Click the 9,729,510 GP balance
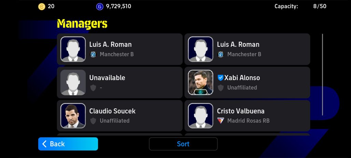The height and width of the screenshot is (158, 351). 118,6
